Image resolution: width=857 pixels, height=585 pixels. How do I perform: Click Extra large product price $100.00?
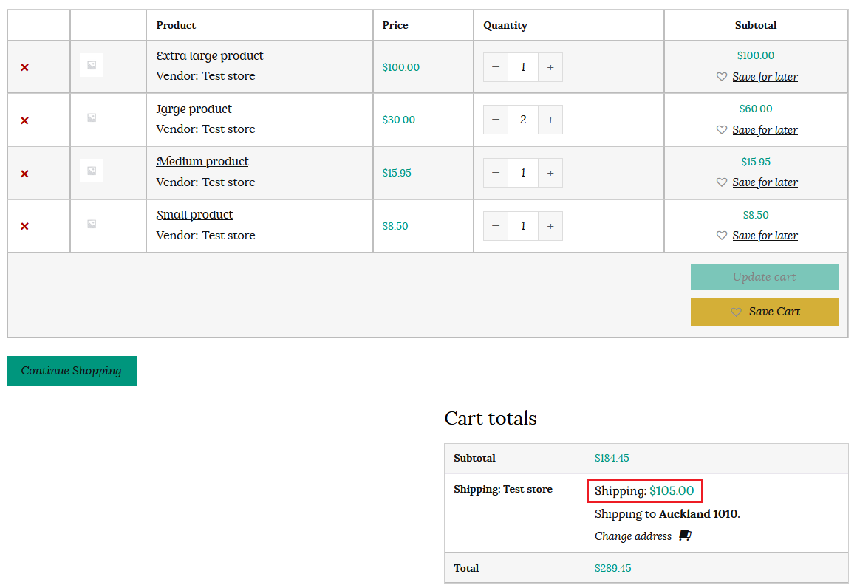pyautogui.click(x=401, y=67)
